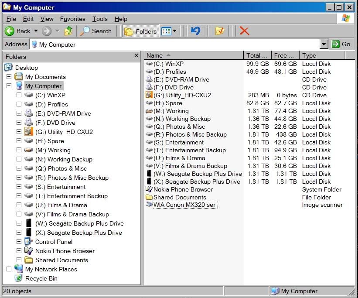
Task: Select (S:) Entertainment in folder tree
Action: [x=60, y=187]
